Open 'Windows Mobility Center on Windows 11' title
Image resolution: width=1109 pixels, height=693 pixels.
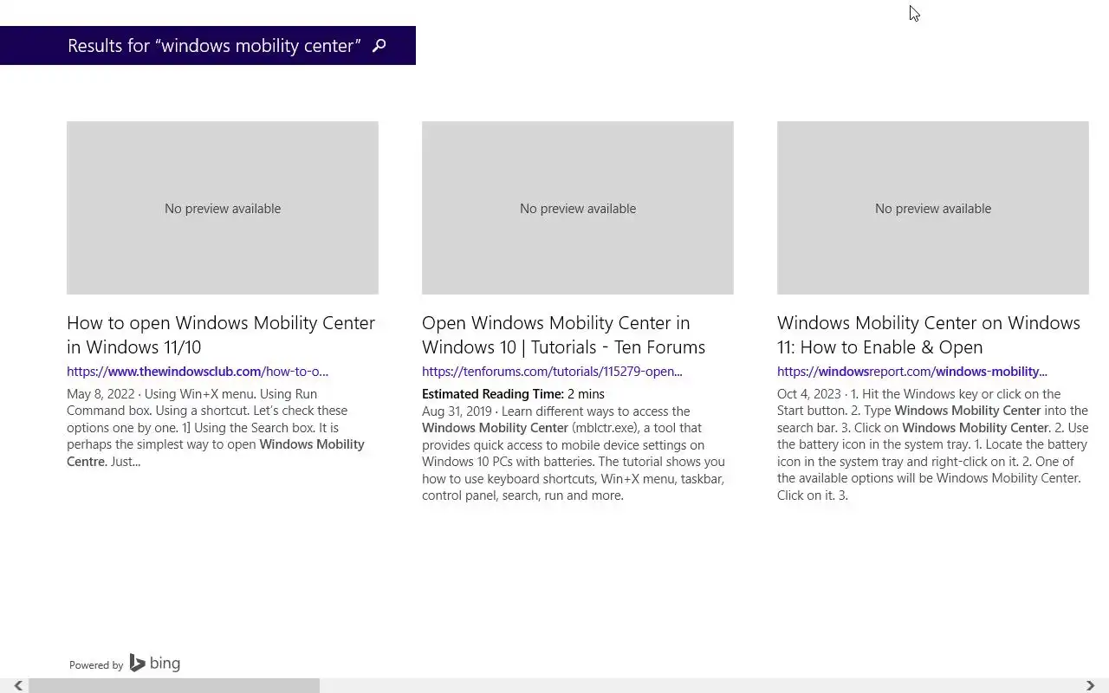[929, 334]
